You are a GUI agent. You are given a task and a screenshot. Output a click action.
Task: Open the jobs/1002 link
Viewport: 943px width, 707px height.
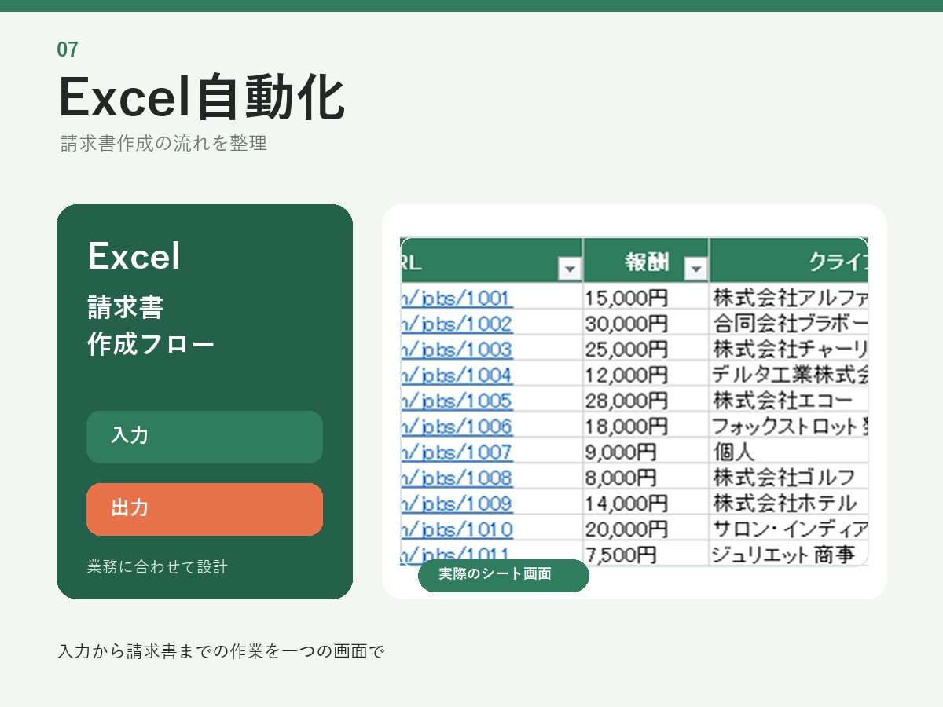[457, 324]
